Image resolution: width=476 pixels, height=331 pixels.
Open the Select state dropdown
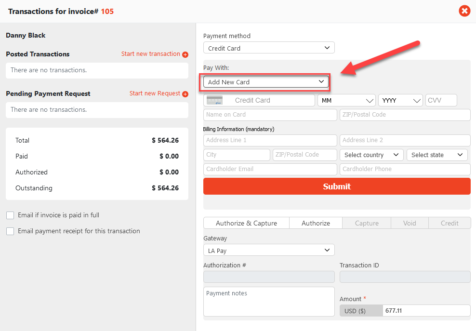[437, 155]
